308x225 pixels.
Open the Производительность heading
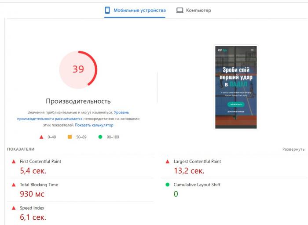78,101
